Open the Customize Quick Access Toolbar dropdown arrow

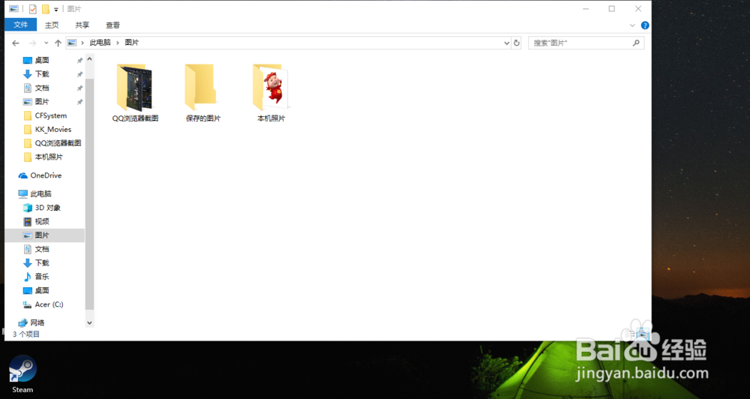tap(56, 9)
